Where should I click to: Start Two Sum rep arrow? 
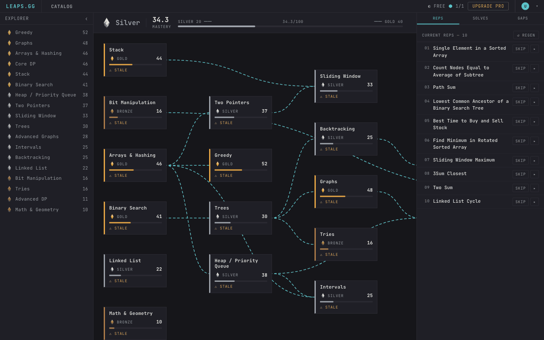pos(535,188)
